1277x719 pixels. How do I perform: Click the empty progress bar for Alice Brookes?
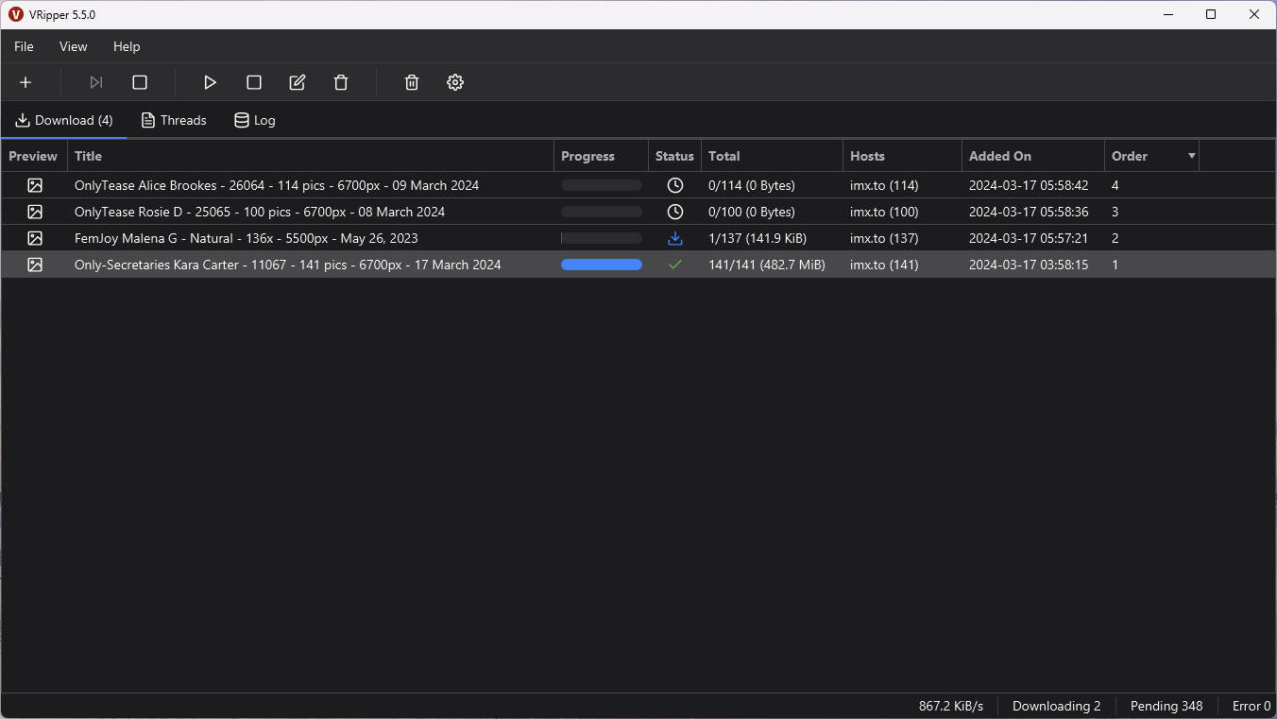602,185
